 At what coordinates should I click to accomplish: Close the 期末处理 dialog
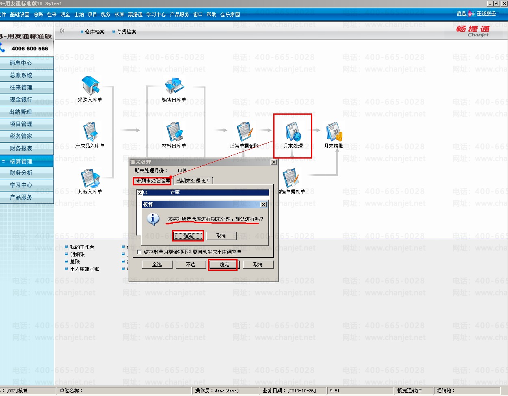[274, 162]
